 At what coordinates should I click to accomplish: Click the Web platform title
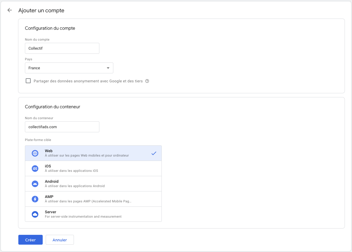[49, 151]
